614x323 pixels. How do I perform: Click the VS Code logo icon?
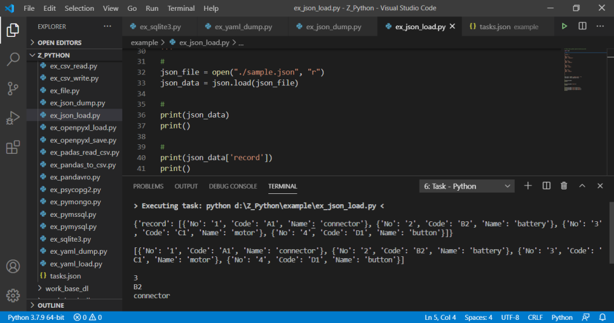pyautogui.click(x=10, y=8)
